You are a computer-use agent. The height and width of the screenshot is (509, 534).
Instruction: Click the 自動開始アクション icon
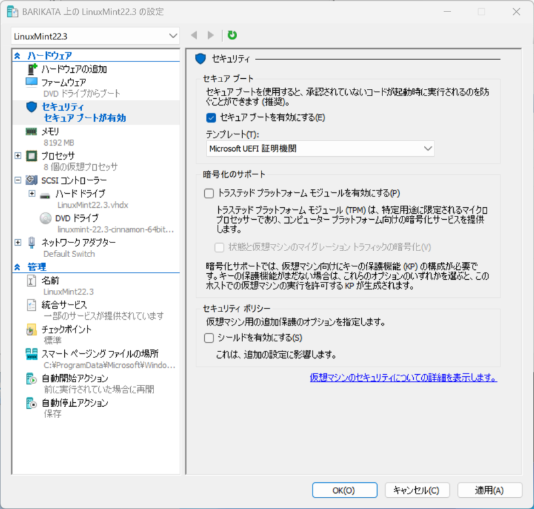(32, 379)
